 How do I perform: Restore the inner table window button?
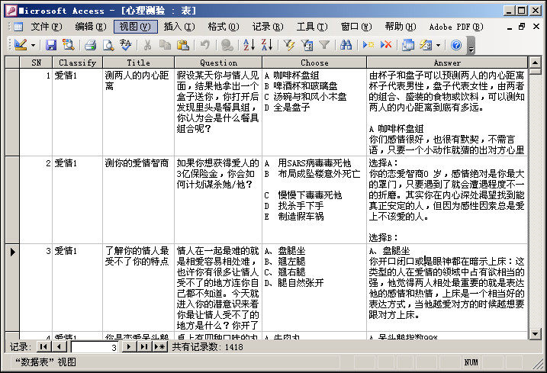522,27
